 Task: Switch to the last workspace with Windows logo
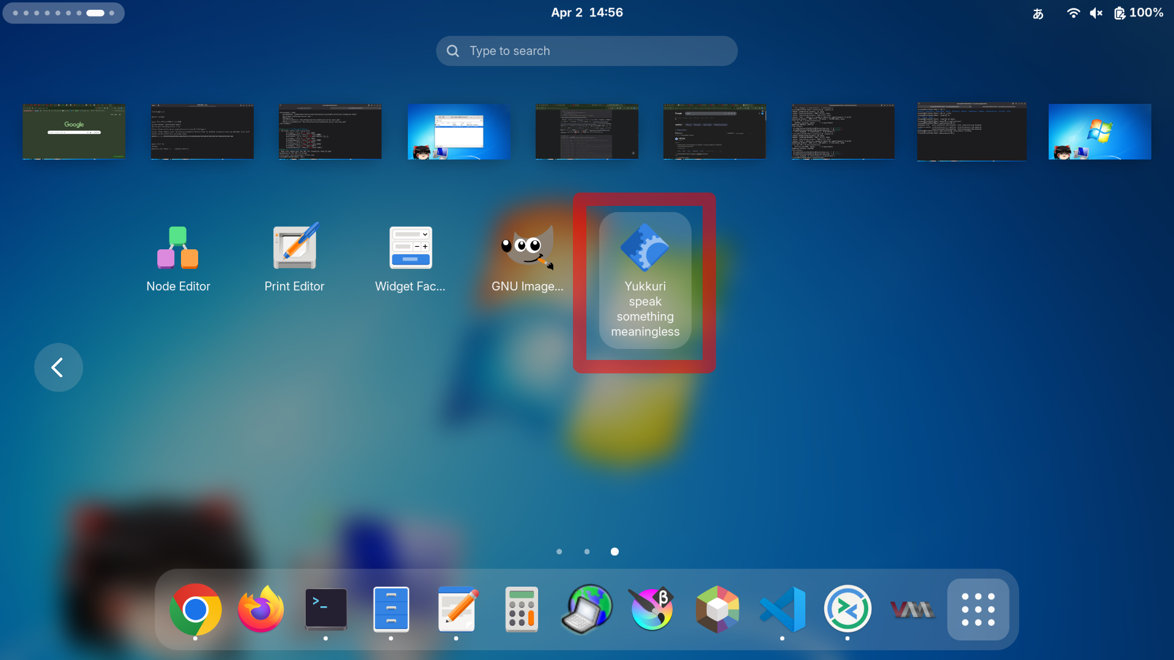pos(1100,131)
